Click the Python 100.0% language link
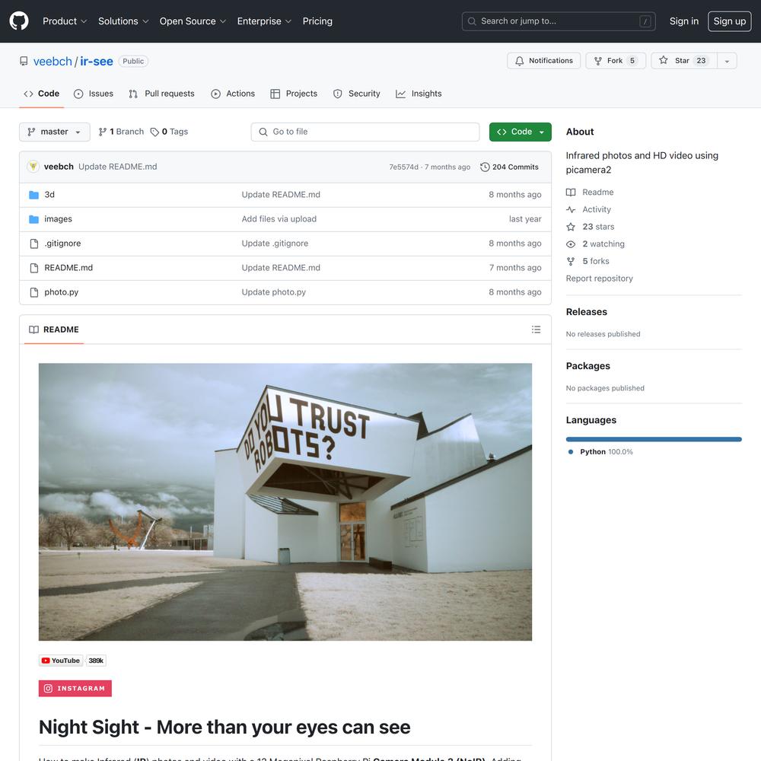 (601, 452)
